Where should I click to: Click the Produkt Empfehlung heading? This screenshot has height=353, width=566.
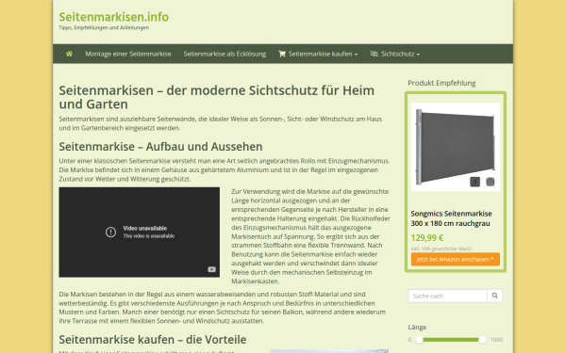441,83
